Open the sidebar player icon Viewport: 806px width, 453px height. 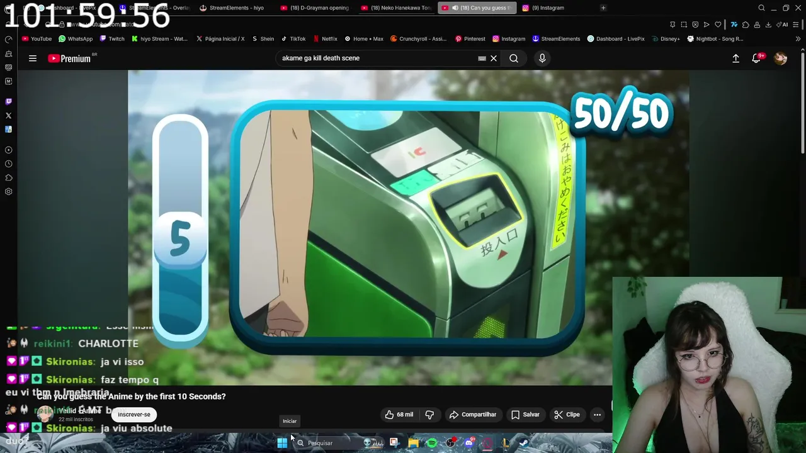click(8, 150)
